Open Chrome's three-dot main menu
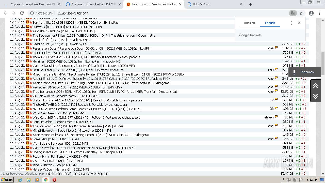 (x=319, y=13)
